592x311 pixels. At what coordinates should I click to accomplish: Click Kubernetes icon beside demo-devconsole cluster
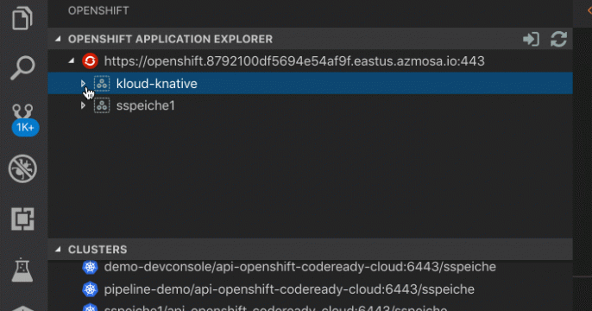click(x=90, y=267)
